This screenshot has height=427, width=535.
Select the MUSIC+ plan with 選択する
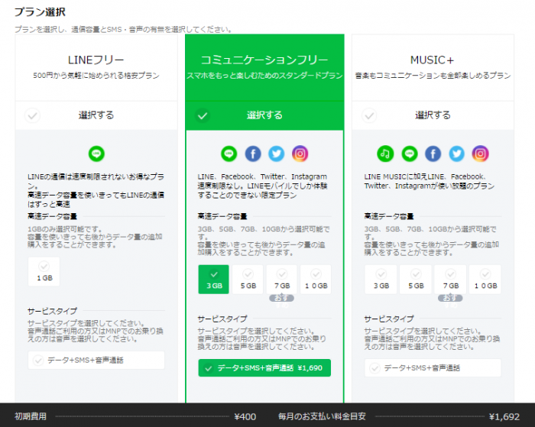click(x=433, y=115)
